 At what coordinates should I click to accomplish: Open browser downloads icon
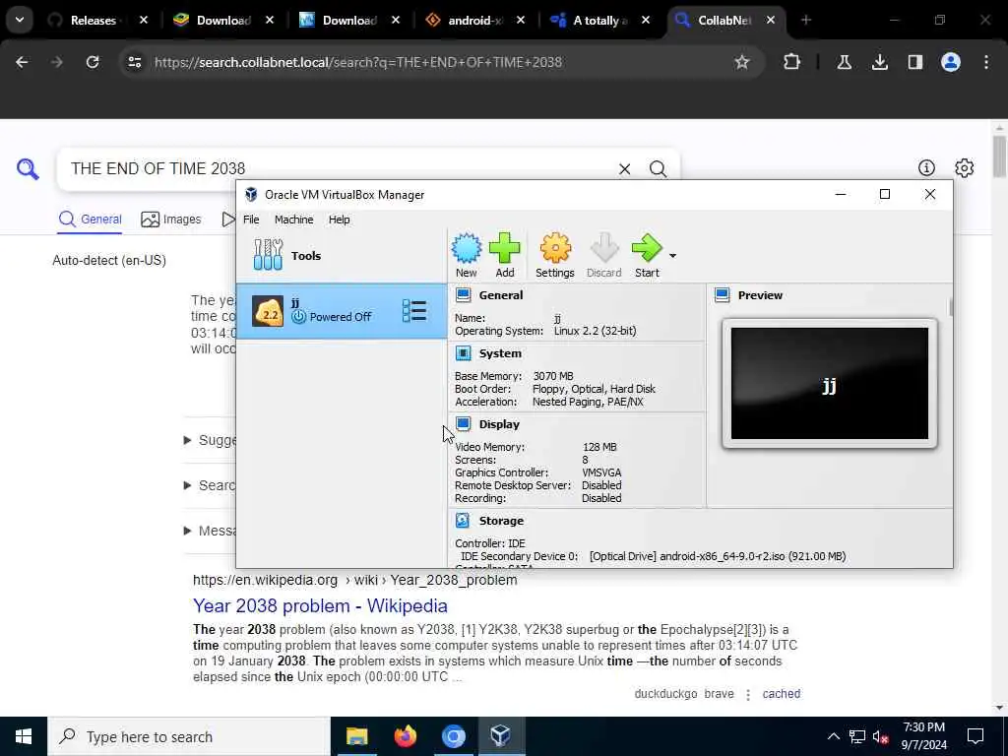(879, 62)
